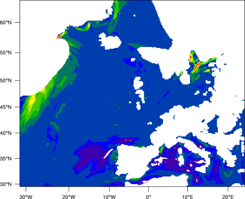Click the 40°N latitude label

click(x=6, y=133)
